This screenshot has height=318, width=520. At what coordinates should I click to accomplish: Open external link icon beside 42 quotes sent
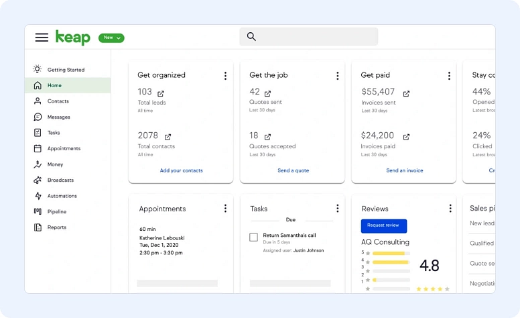pos(267,93)
